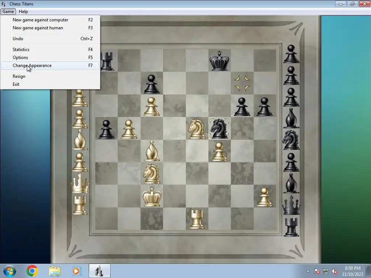The height and width of the screenshot is (278, 371).
Task: Undo the last move from the menu
Action: pyautogui.click(x=50, y=39)
